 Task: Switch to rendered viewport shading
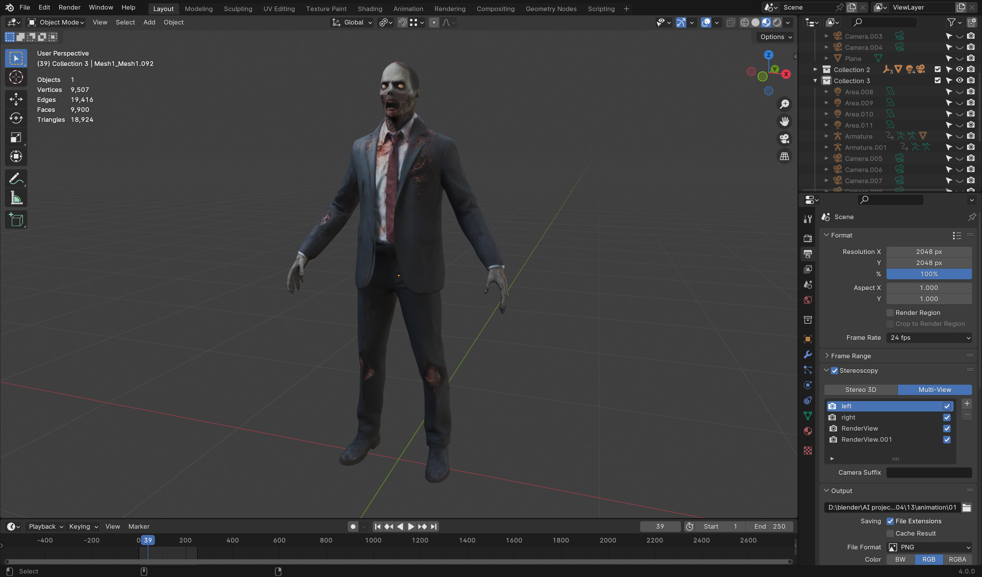pyautogui.click(x=777, y=23)
